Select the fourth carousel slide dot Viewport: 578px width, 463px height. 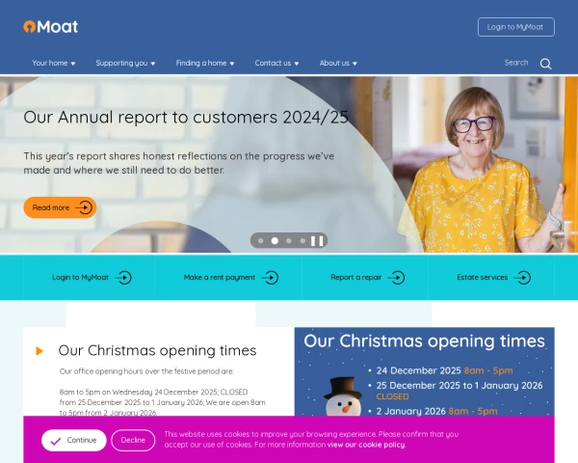click(x=302, y=241)
